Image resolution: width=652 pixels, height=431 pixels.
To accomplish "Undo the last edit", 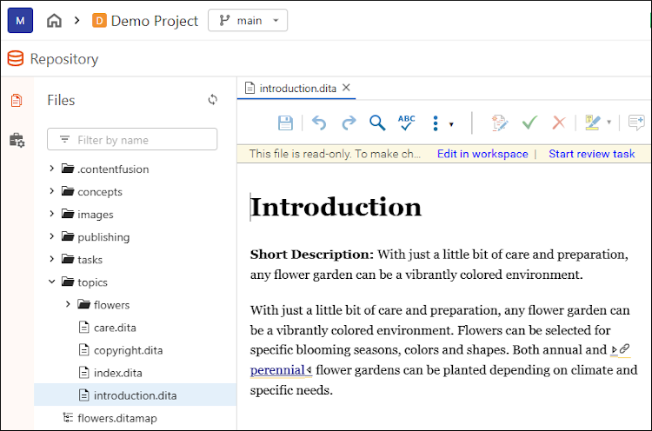I will point(319,123).
